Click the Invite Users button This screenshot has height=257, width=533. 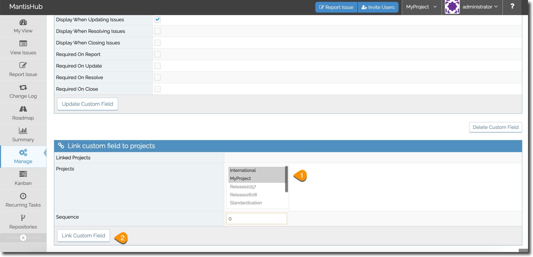(378, 7)
